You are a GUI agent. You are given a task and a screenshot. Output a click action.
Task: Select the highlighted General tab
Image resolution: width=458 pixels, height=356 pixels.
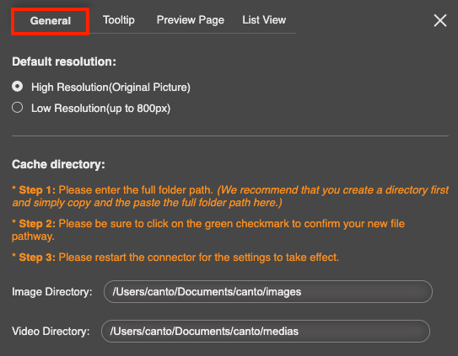click(x=51, y=21)
